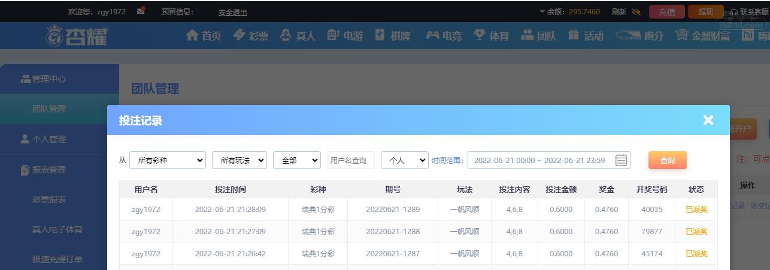This screenshot has height=270, width=770.
Task: Open the 所有彩种 lottery type dropdown
Action: pyautogui.click(x=168, y=160)
